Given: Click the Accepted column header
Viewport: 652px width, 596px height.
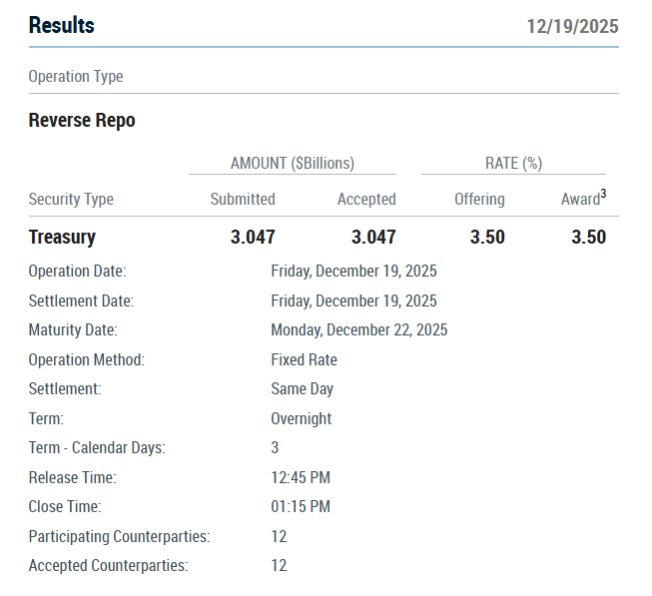Looking at the screenshot, I should 366,199.
